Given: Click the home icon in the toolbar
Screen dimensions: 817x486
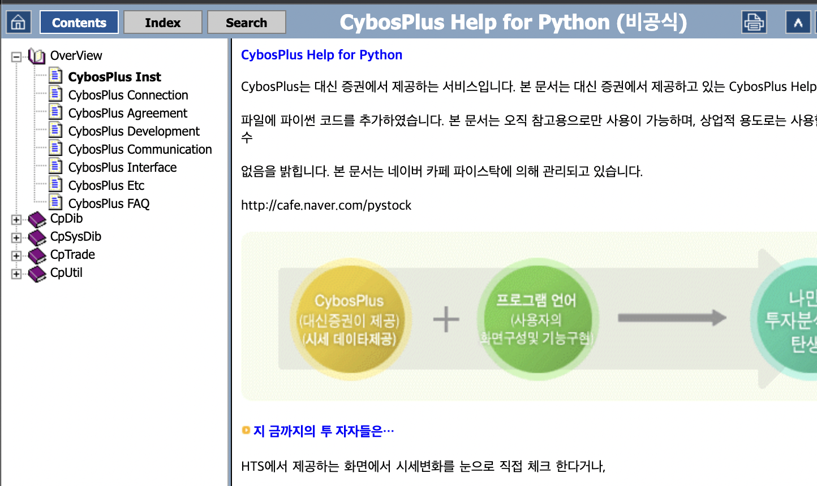Looking at the screenshot, I should (x=18, y=22).
